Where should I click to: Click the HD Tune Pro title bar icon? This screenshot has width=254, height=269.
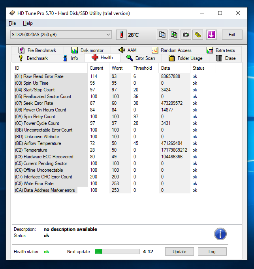tap(12, 13)
